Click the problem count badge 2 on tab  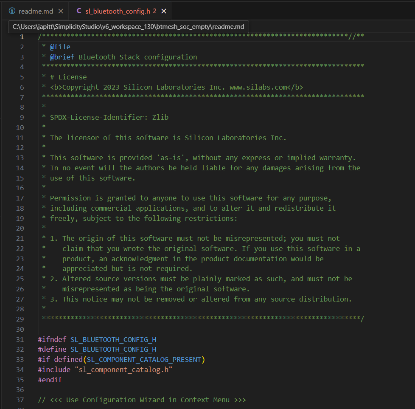(154, 11)
